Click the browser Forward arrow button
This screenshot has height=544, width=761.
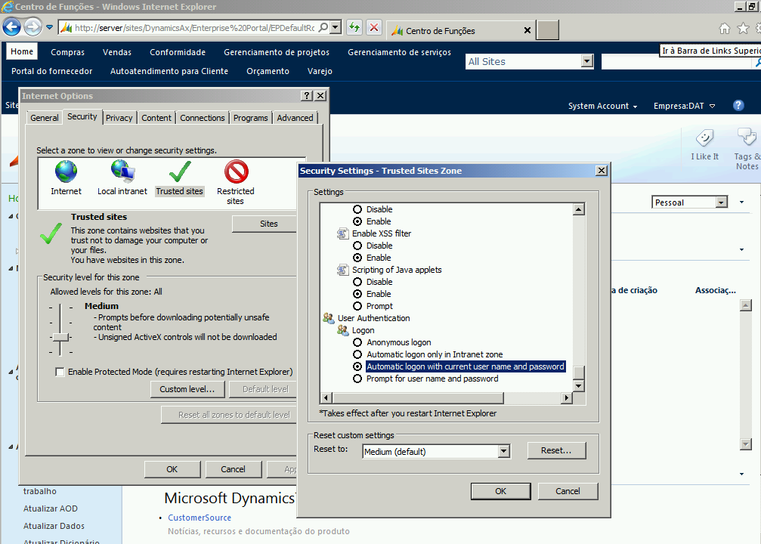tap(33, 27)
